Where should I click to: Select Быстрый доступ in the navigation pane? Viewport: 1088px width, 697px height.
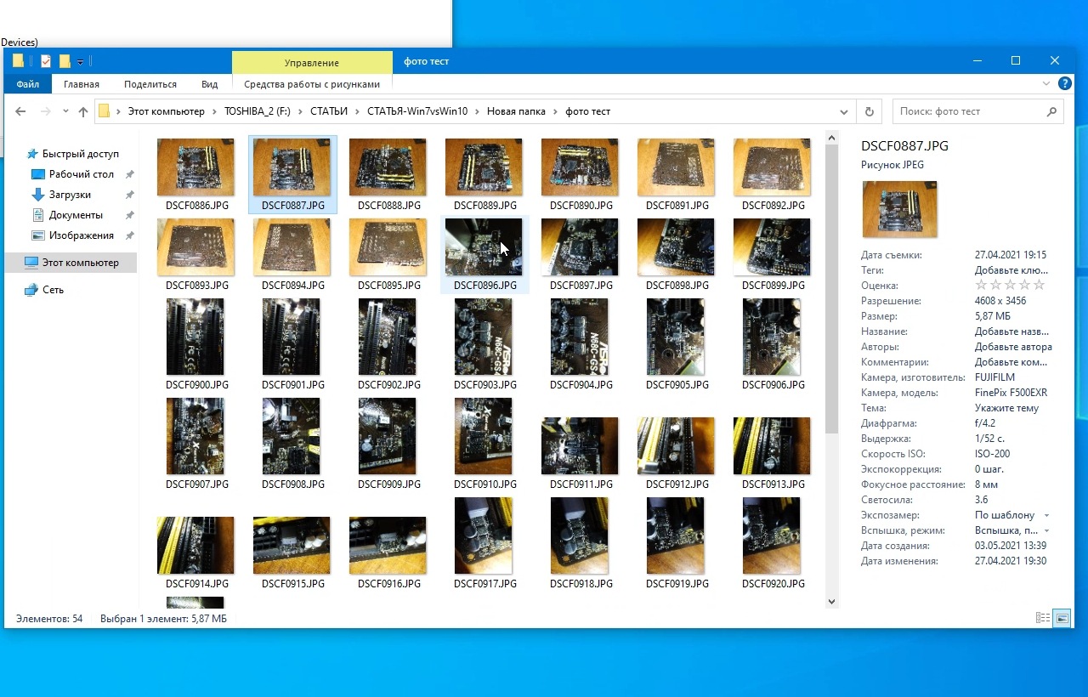click(x=80, y=154)
